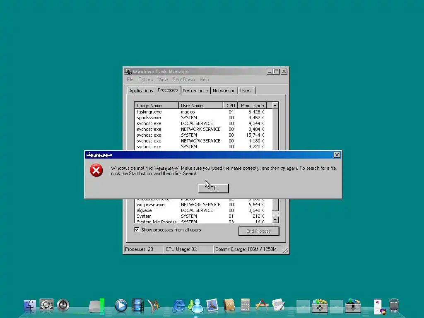The width and height of the screenshot is (424, 318).
Task: Launch the blue play media player icon
Action: click(x=121, y=305)
